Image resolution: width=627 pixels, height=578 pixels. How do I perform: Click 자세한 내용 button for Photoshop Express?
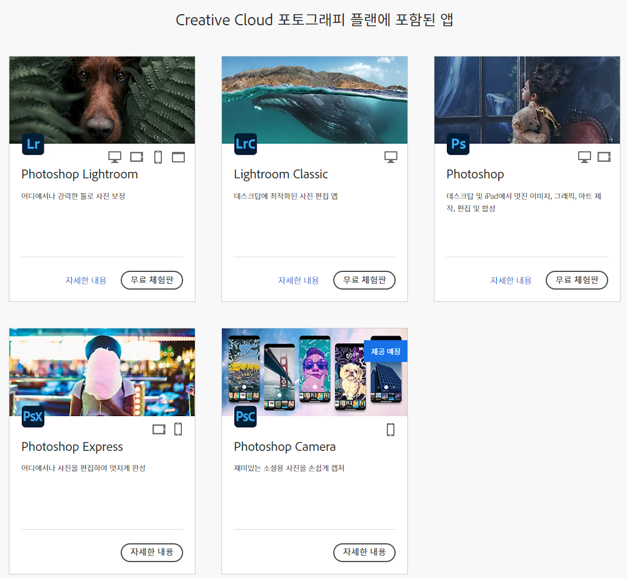152,553
